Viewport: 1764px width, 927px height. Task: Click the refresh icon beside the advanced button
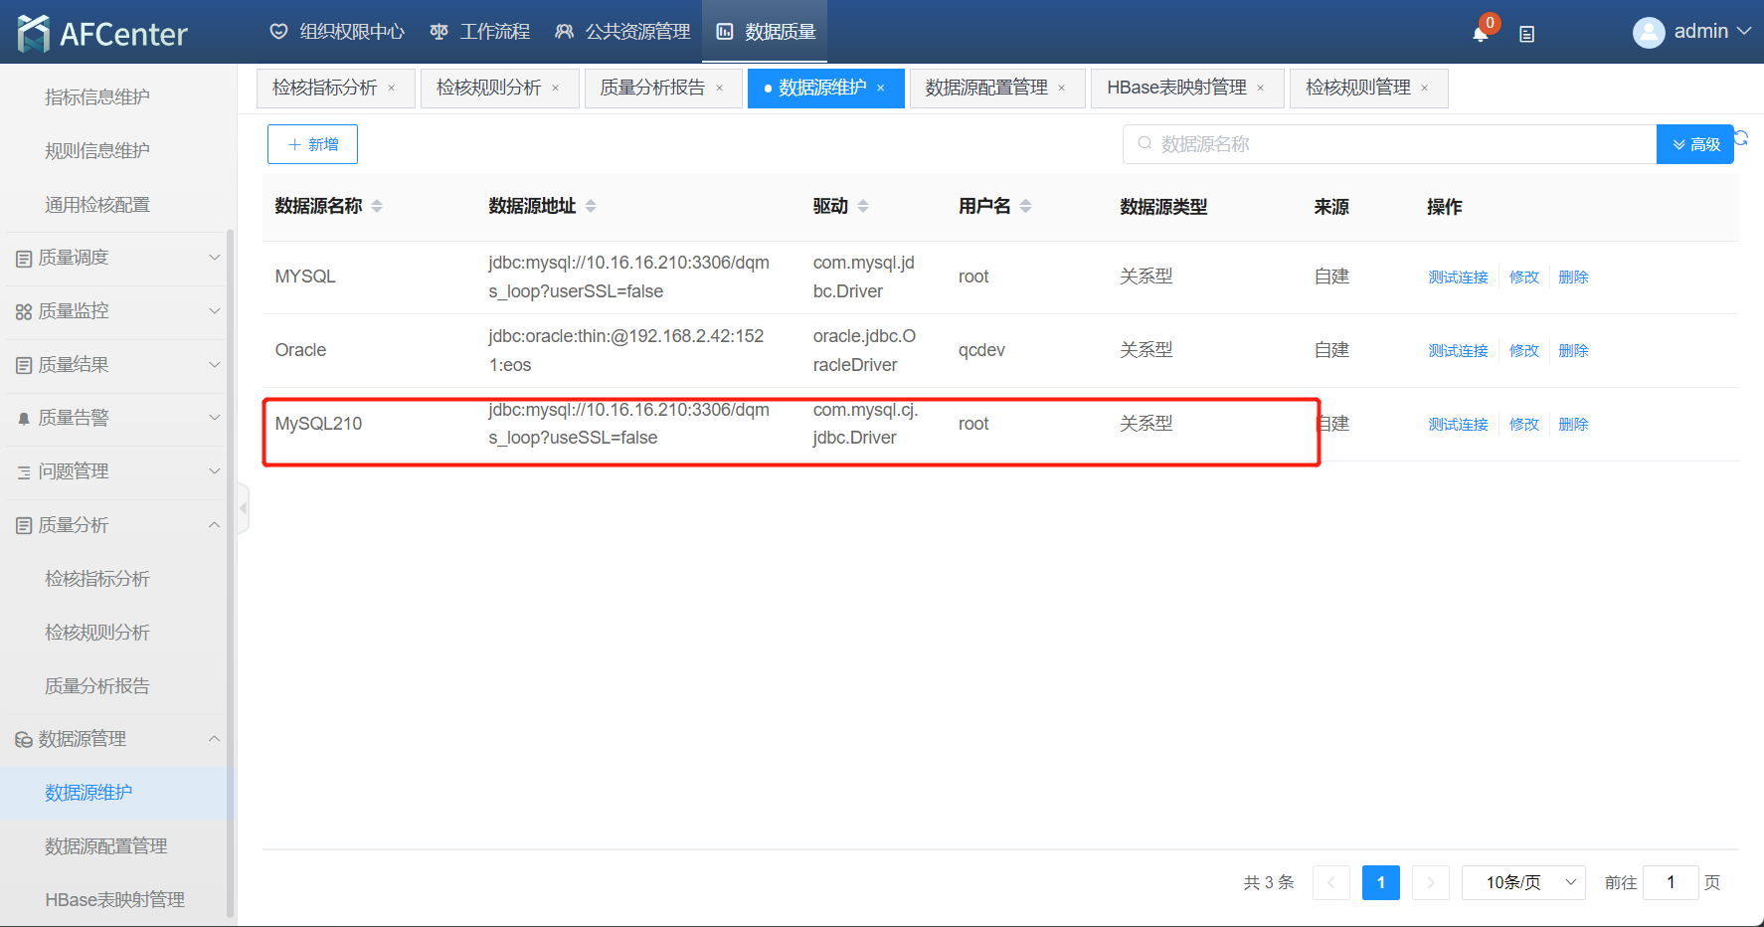(1741, 138)
